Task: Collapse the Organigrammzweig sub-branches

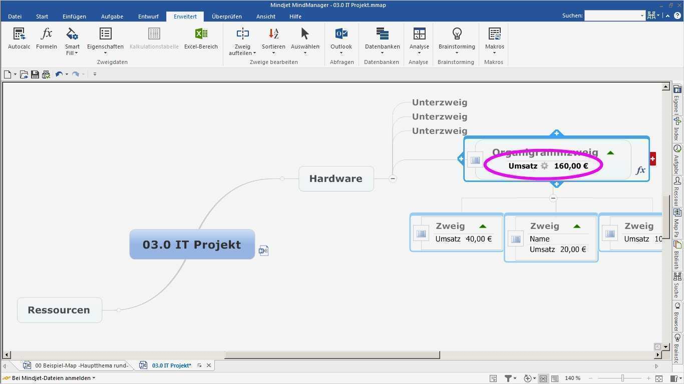Action: click(x=553, y=198)
